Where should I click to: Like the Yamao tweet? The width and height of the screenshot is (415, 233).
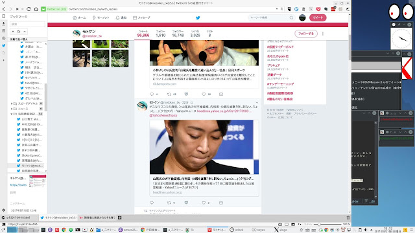tap(204, 203)
